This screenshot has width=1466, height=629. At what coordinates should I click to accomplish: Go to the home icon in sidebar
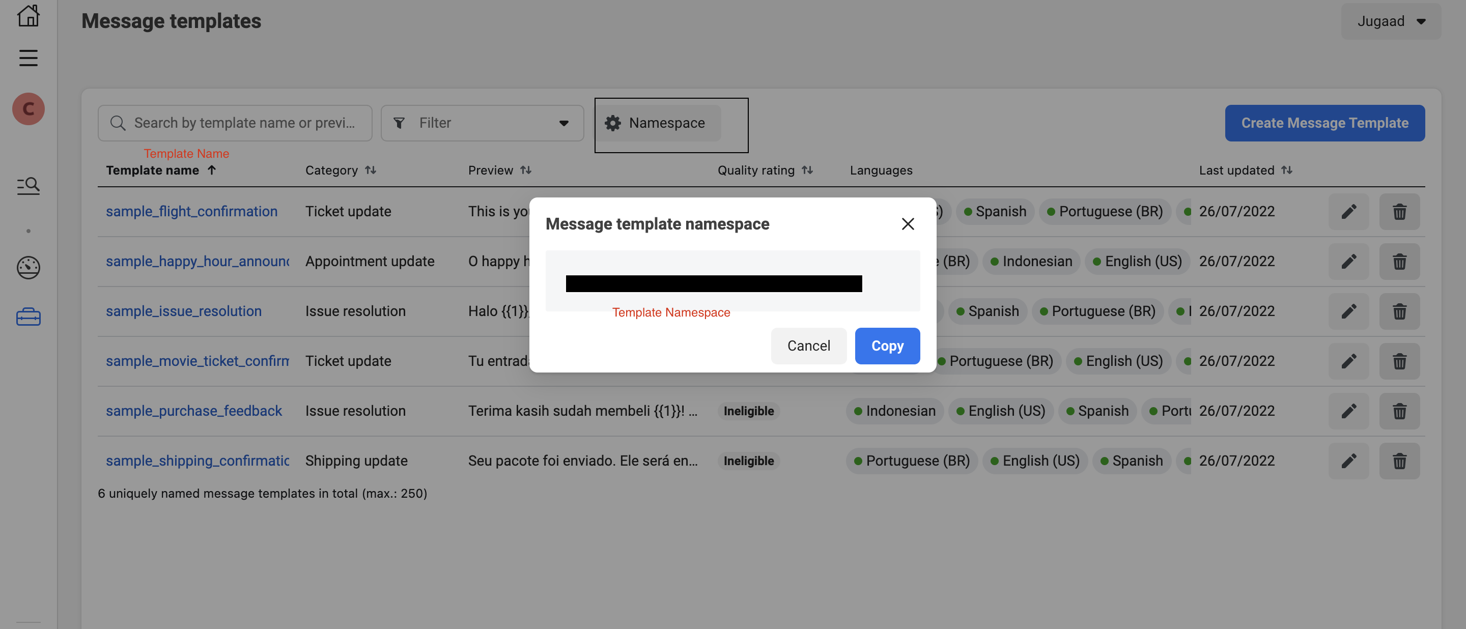(28, 15)
